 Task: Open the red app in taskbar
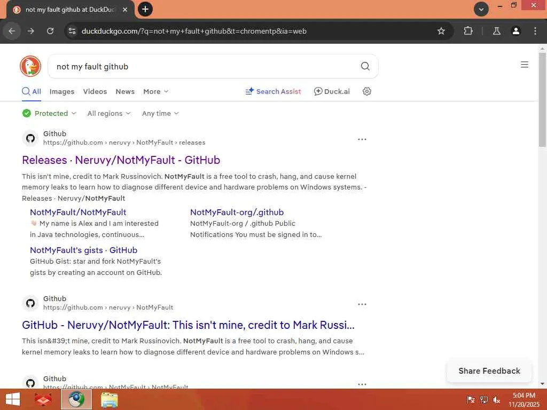tap(43, 399)
